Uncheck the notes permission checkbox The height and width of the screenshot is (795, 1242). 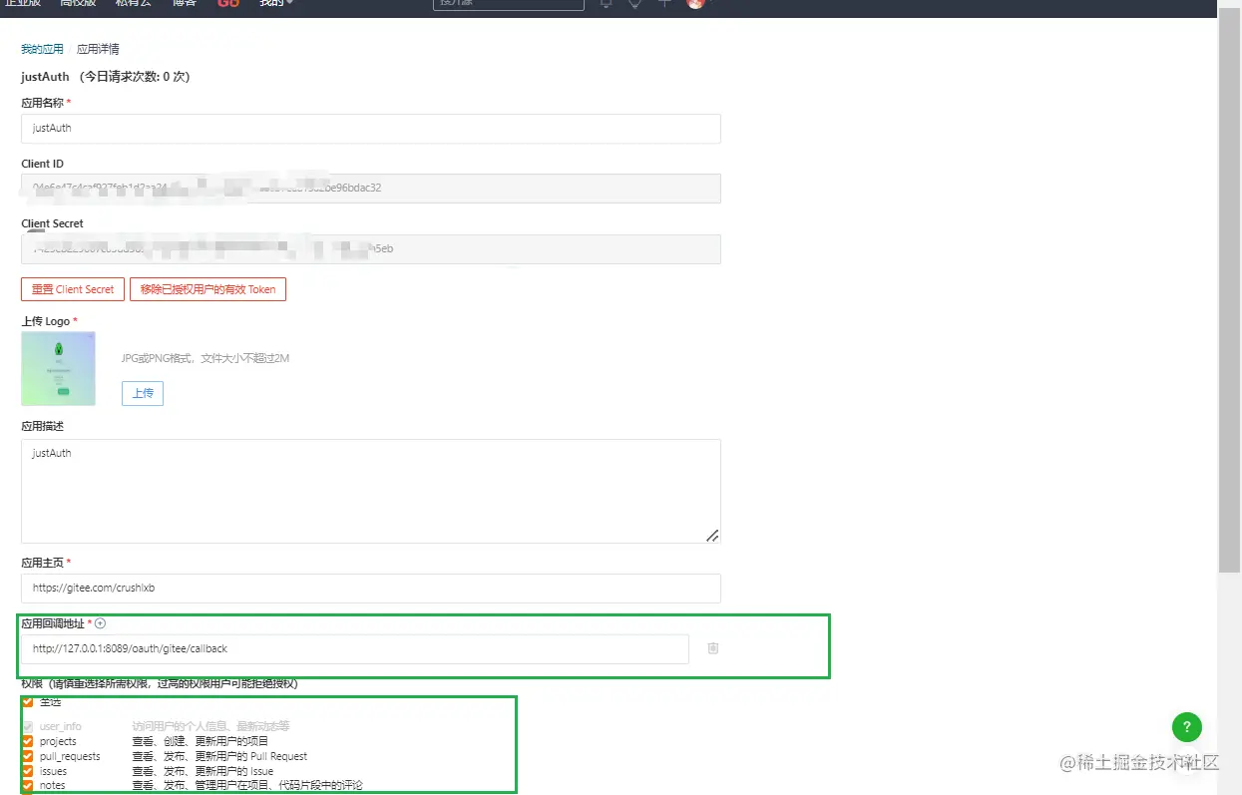pyautogui.click(x=28, y=785)
